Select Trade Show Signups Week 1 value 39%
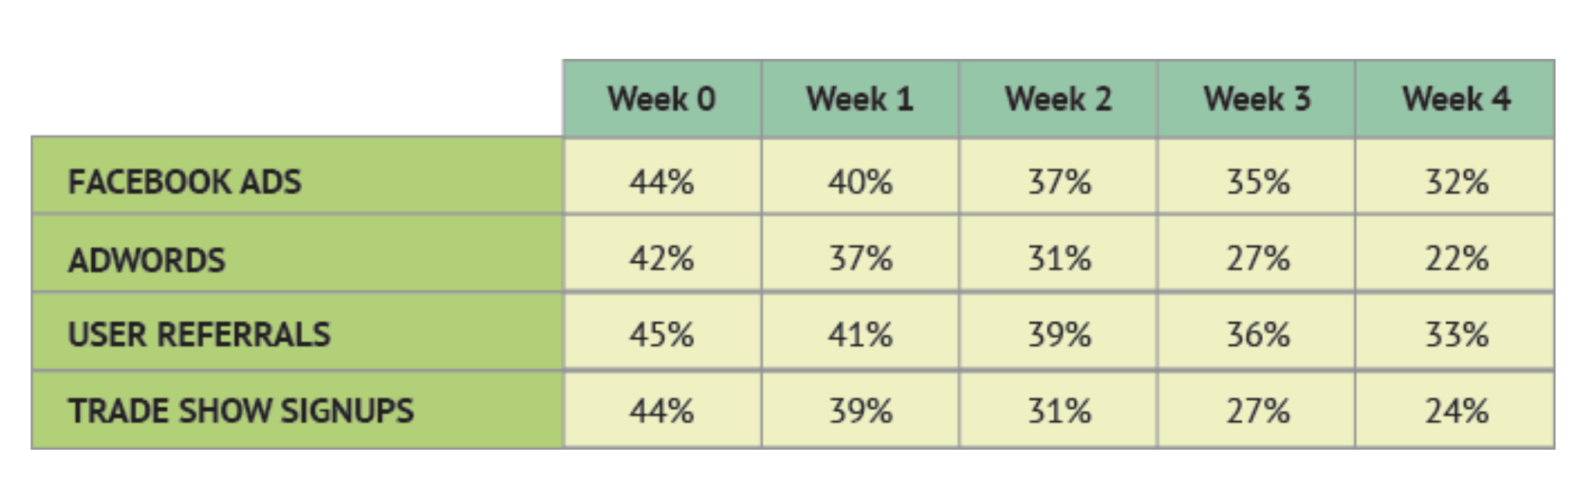 pyautogui.click(x=860, y=411)
